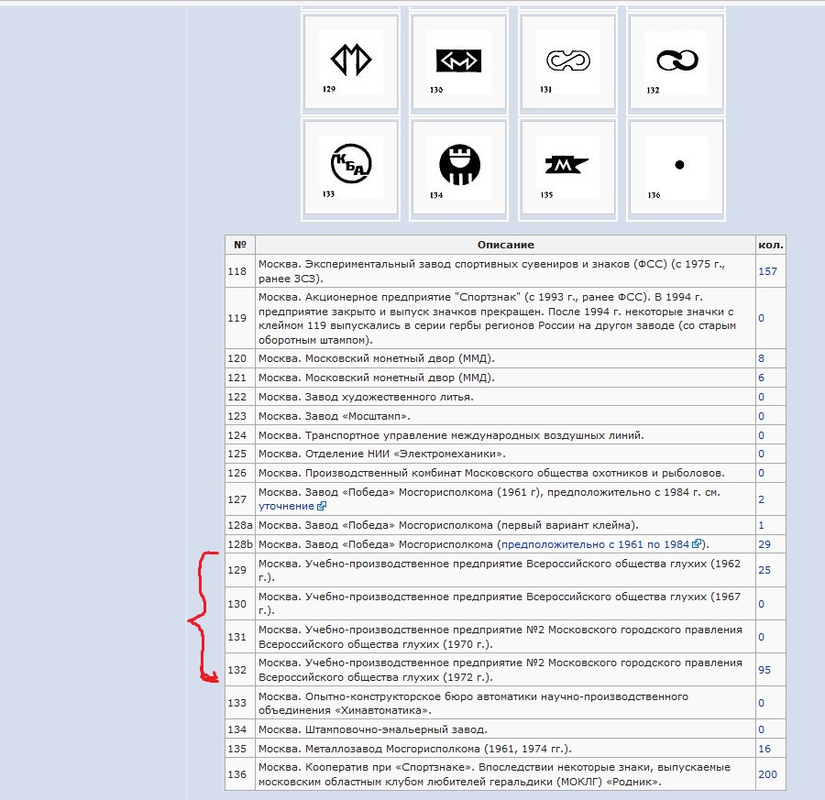The width and height of the screenshot is (825, 800).
Task: Open the count link 157 for row 118
Action: (767, 271)
